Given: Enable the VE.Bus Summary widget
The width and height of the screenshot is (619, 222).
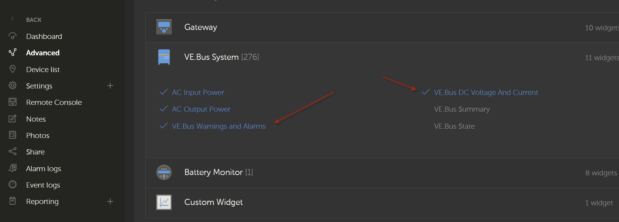Looking at the screenshot, I should [462, 109].
